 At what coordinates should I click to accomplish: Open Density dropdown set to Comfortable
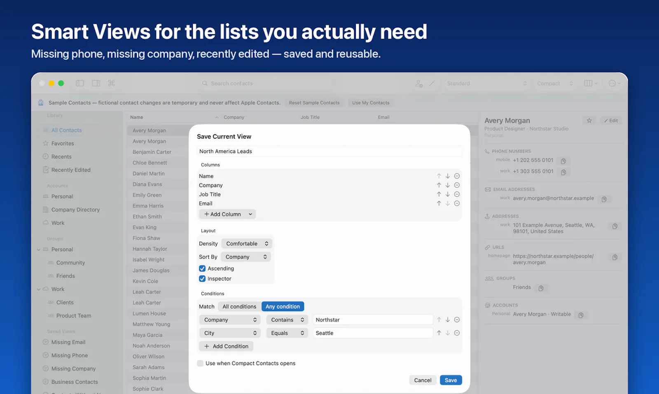pyautogui.click(x=247, y=244)
